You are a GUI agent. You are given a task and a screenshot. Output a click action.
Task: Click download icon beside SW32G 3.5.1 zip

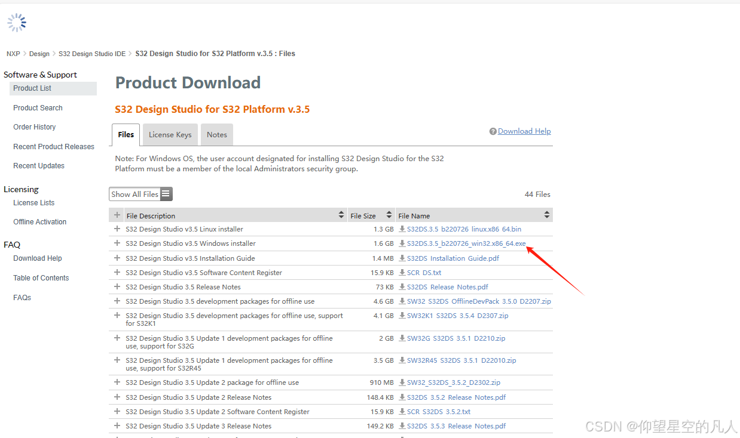402,338
